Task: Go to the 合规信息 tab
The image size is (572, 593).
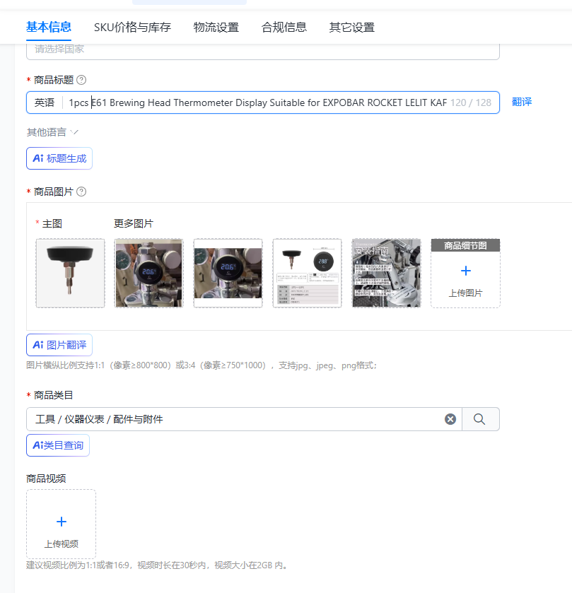Action: tap(284, 28)
